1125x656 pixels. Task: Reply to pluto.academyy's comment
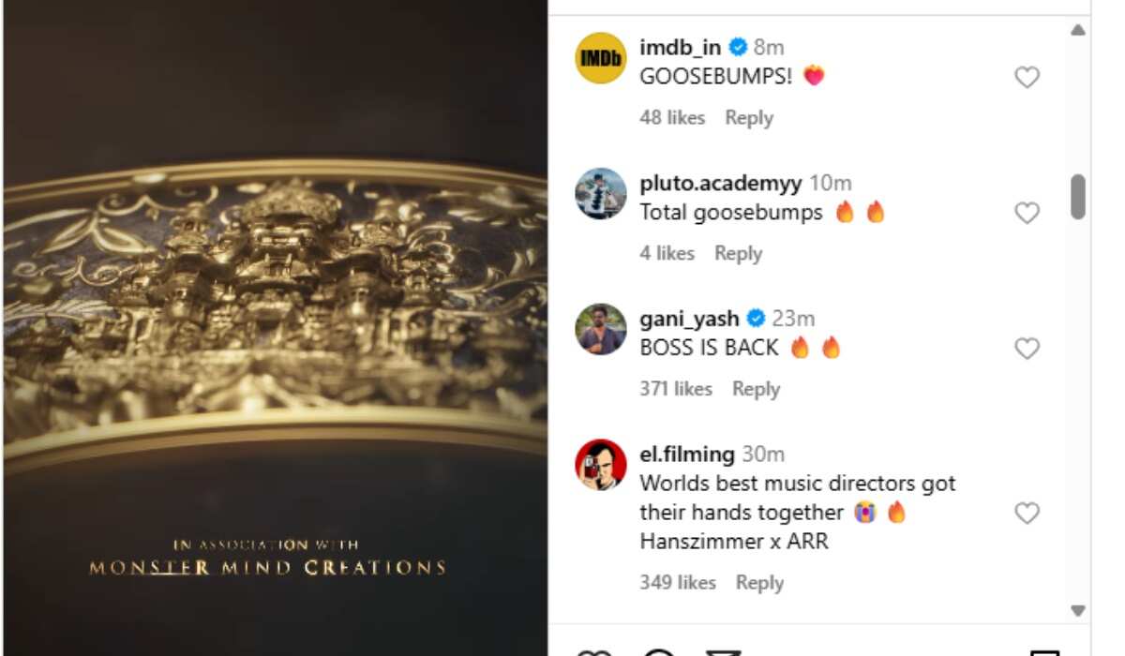coord(738,253)
